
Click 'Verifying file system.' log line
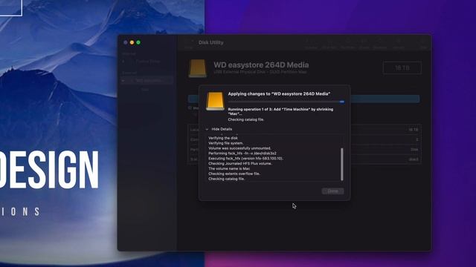226,143
